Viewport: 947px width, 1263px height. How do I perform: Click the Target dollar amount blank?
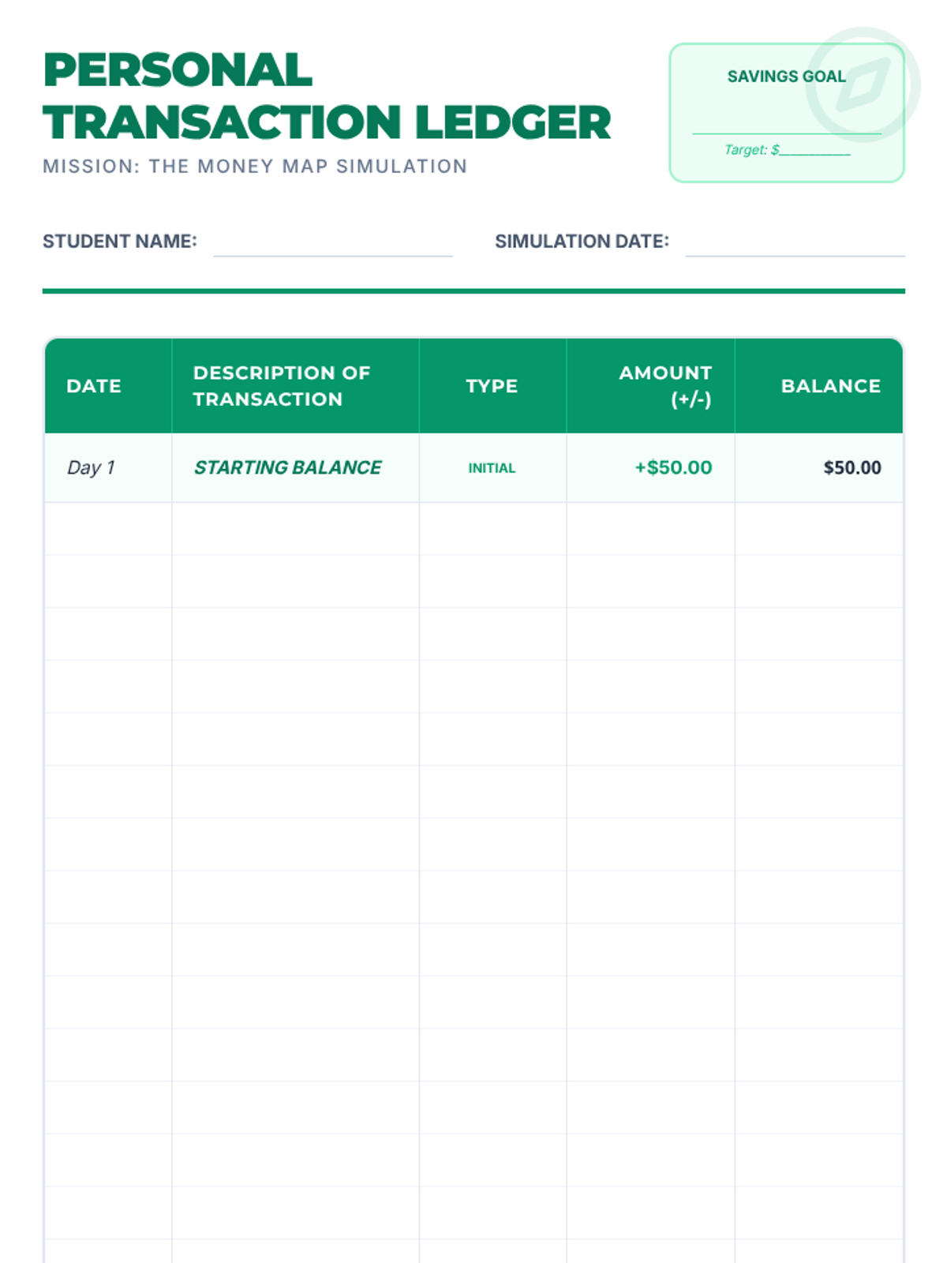(x=814, y=150)
